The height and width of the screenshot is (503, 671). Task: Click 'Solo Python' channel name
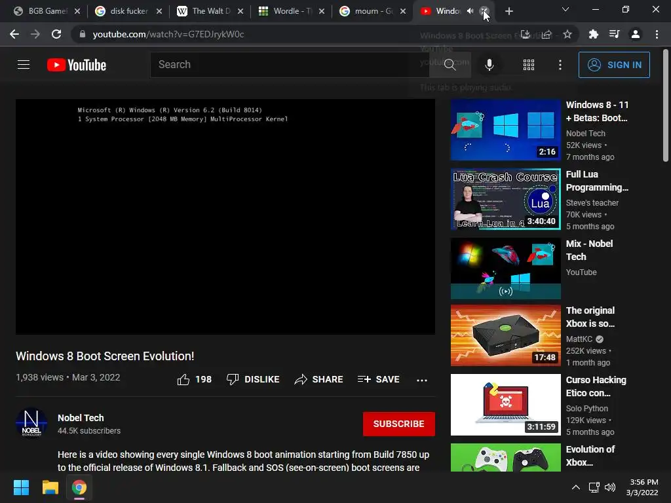tap(586, 409)
